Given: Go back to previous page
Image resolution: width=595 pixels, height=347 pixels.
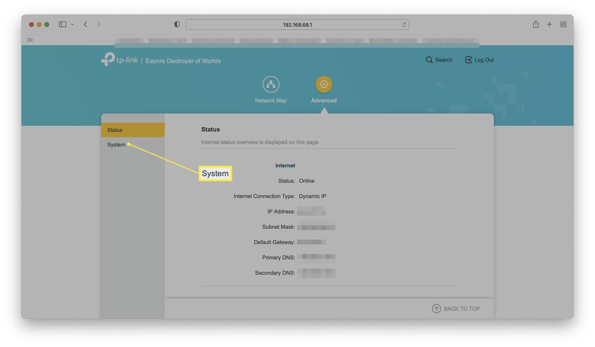Looking at the screenshot, I should pyautogui.click(x=85, y=25).
